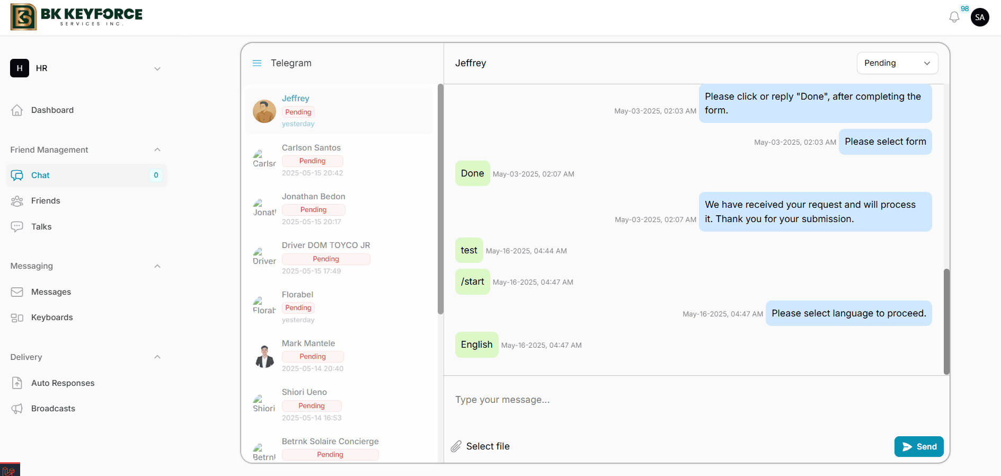Open the SA user avatar menu

(979, 17)
